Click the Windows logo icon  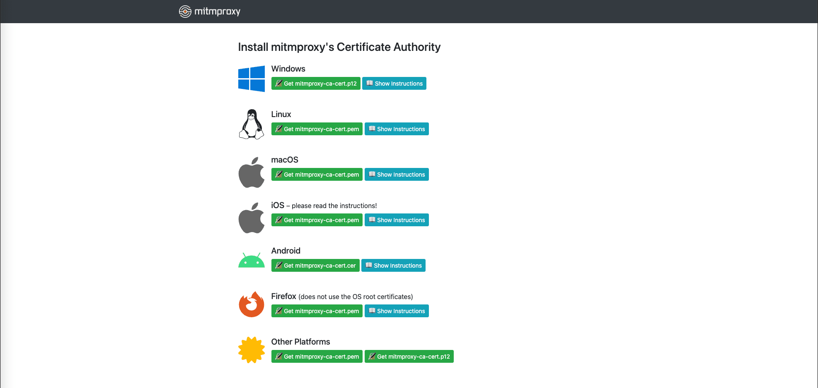[252, 79]
